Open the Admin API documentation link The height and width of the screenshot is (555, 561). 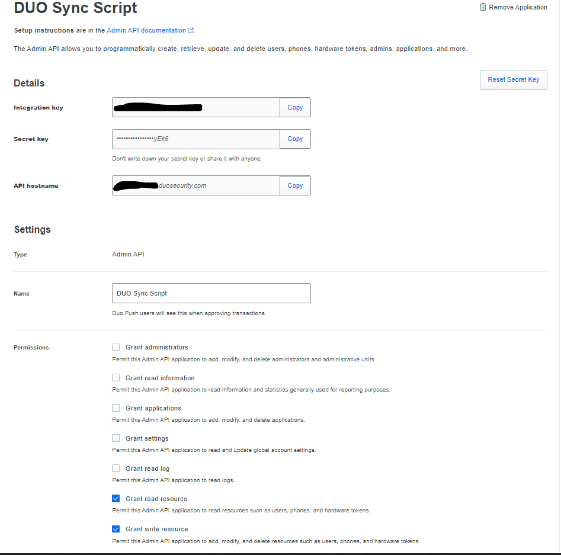(x=146, y=30)
